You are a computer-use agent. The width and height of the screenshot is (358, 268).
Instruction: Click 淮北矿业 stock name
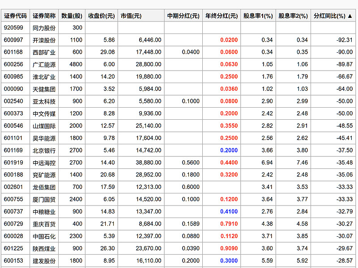point(44,77)
